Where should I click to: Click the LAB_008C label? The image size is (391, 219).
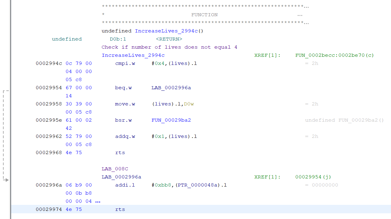coord(115,169)
